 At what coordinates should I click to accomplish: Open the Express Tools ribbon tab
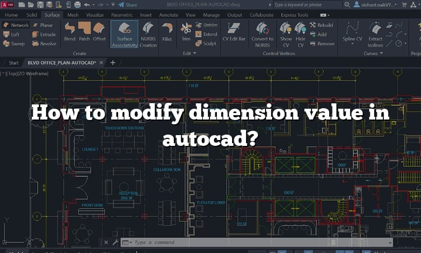coord(295,15)
